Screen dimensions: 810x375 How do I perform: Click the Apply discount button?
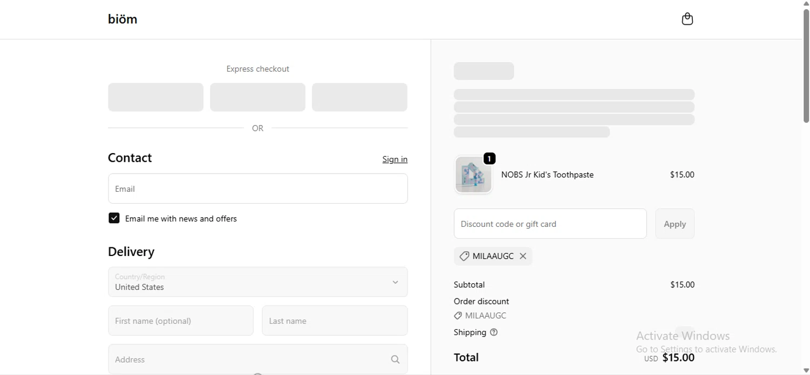tap(674, 224)
